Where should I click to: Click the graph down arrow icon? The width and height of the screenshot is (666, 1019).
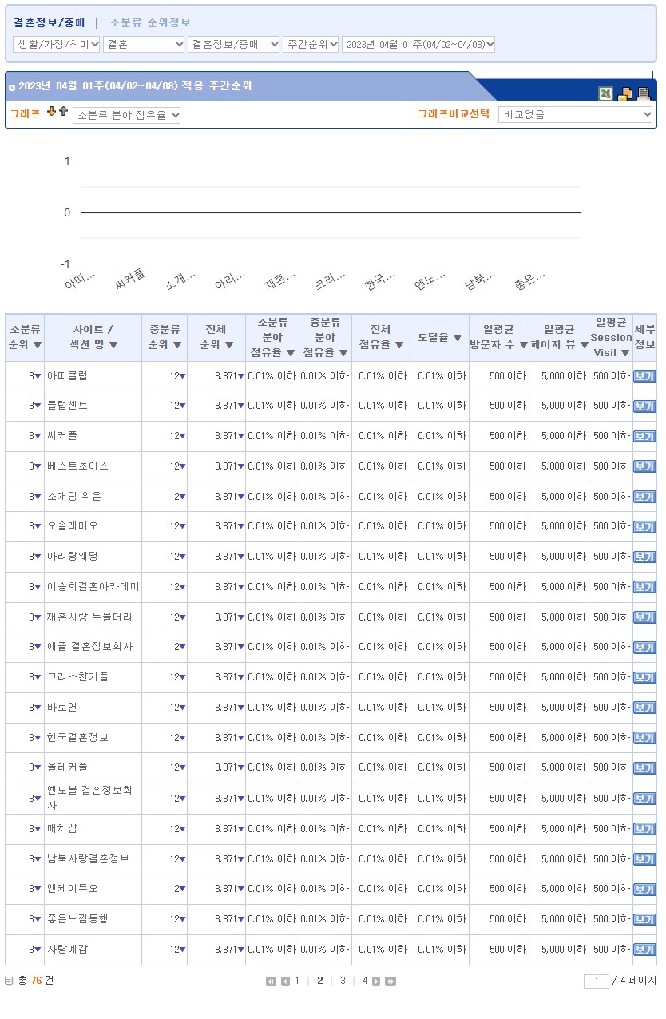coord(52,112)
